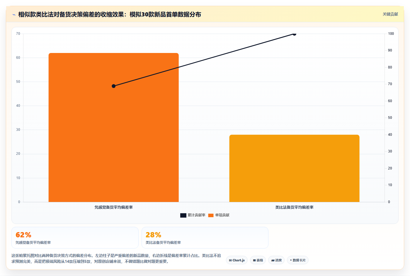Click the caption under the 62% value
Screen dimensions: 410x276
click(33, 243)
